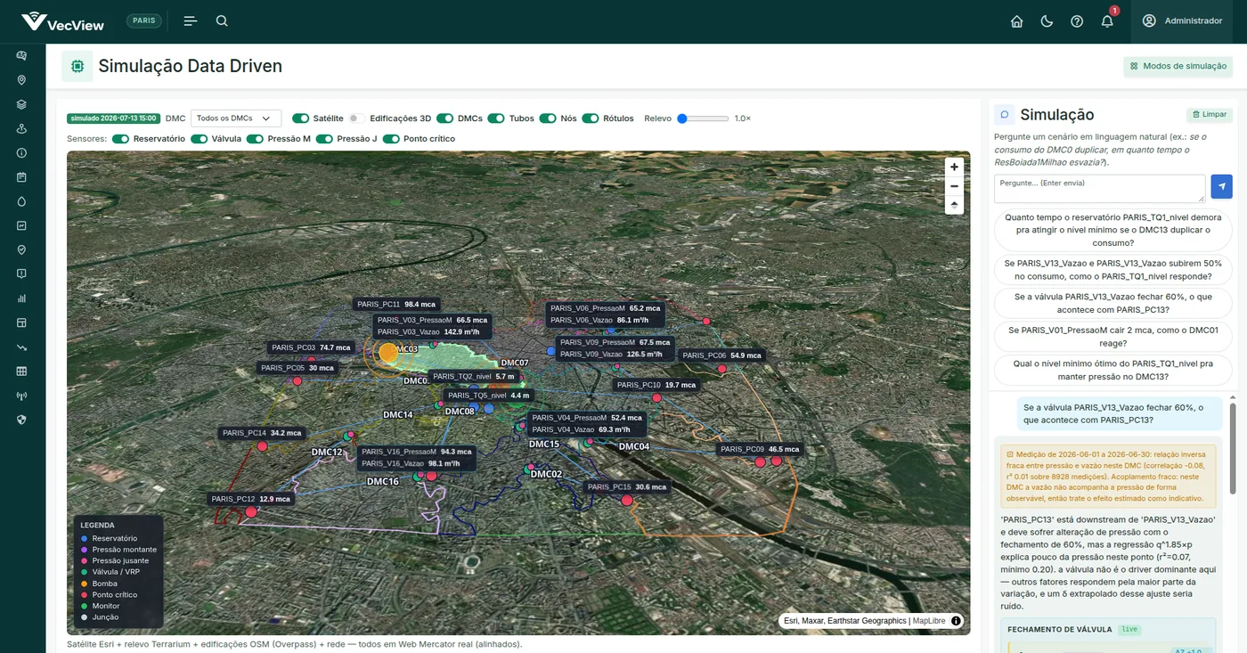Viewport: 1247px width, 653px height.
Task: Open the calendar icon in sidebar
Action: pyautogui.click(x=21, y=176)
